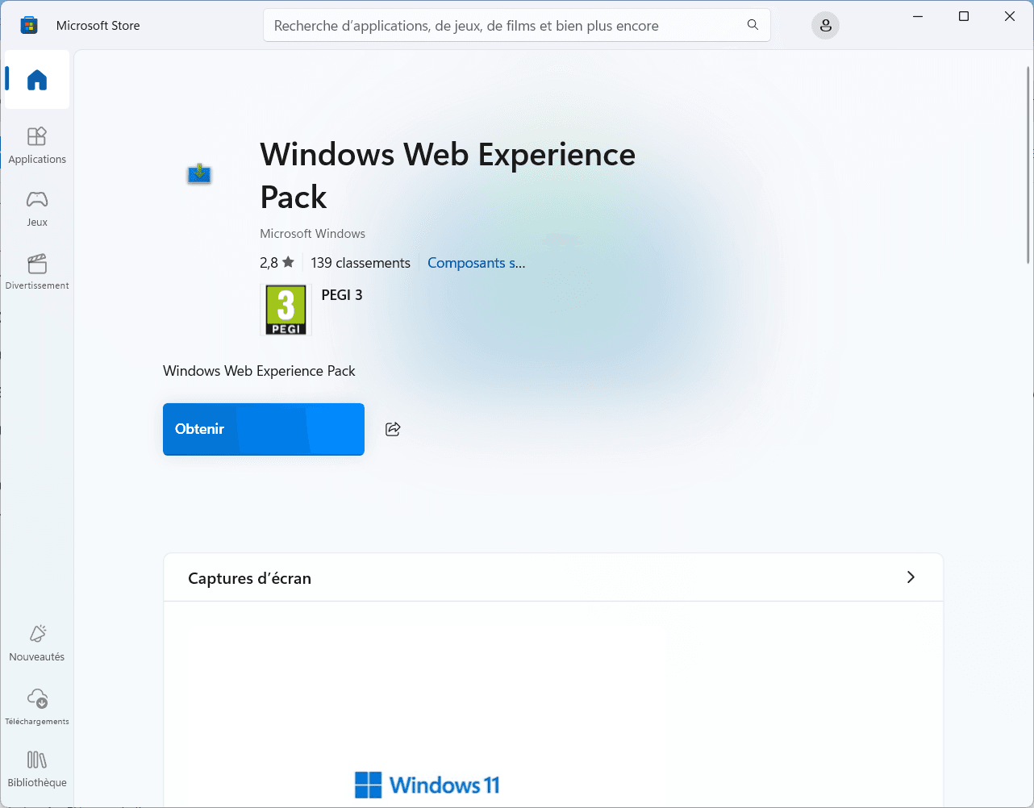Viewport: 1034px width, 808px height.
Task: Go to the Jeux section
Action: [x=37, y=208]
